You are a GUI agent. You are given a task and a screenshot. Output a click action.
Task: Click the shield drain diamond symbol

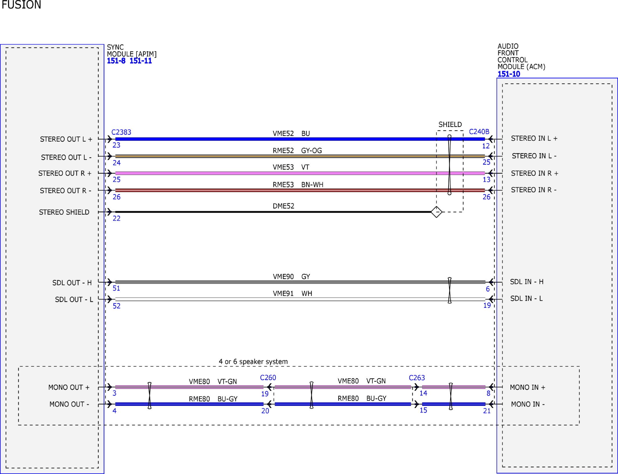click(436, 212)
